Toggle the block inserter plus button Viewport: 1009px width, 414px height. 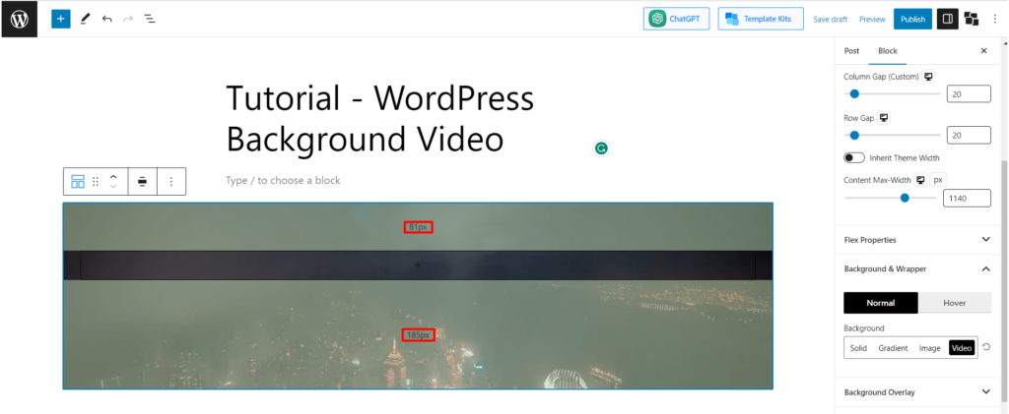tap(60, 19)
